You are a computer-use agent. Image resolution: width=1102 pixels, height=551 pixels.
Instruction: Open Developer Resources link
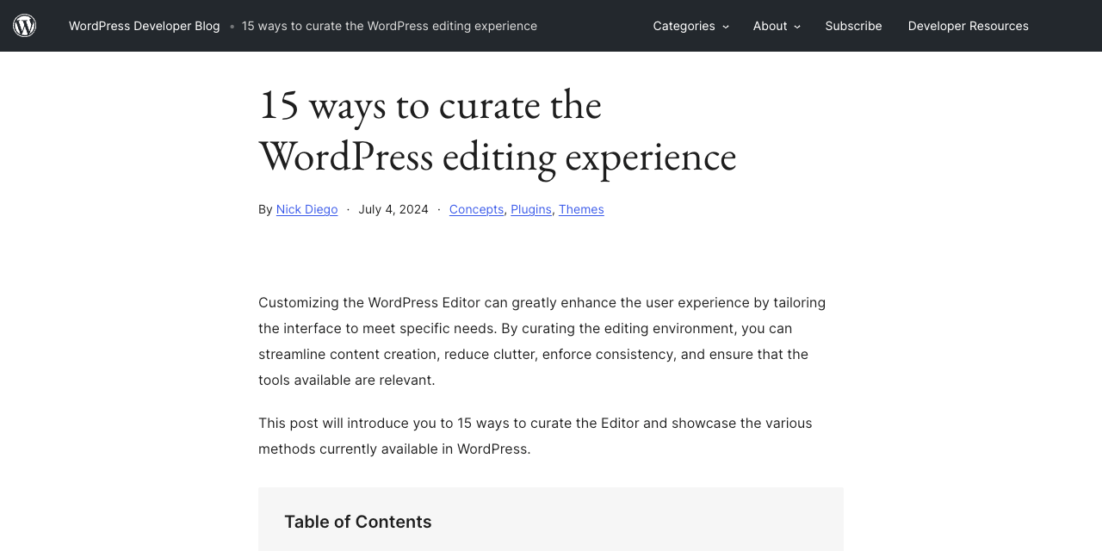[968, 26]
